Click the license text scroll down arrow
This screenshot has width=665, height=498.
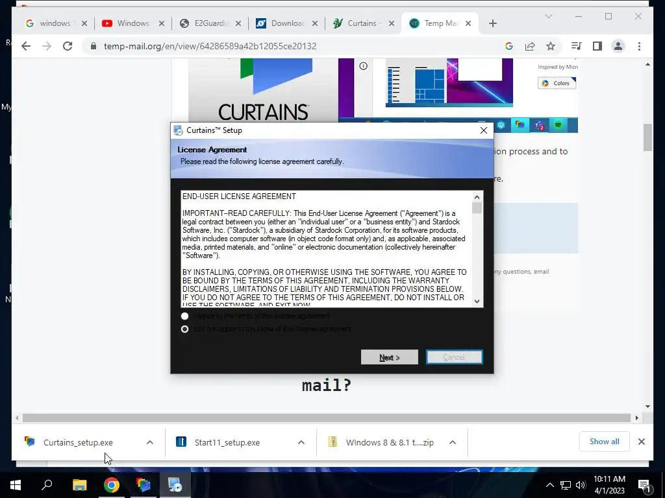[477, 301]
